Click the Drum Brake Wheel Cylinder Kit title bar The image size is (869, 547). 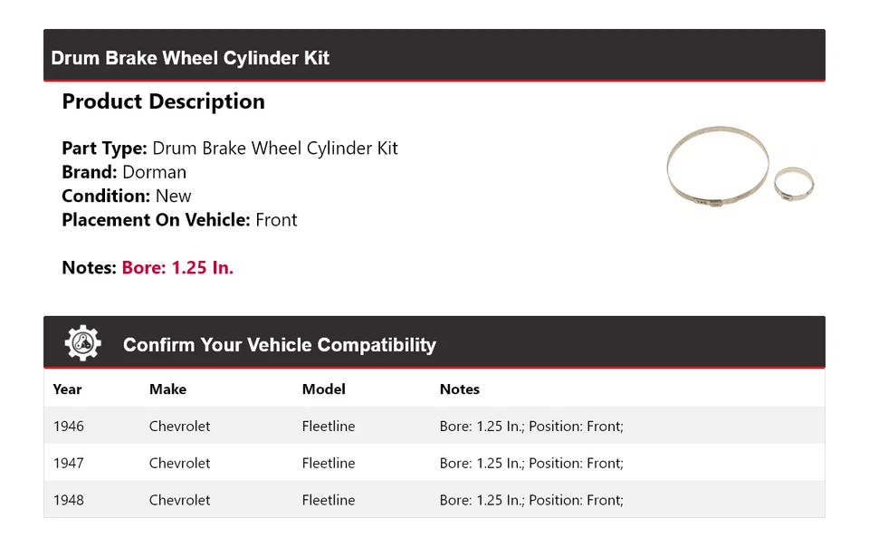(190, 58)
